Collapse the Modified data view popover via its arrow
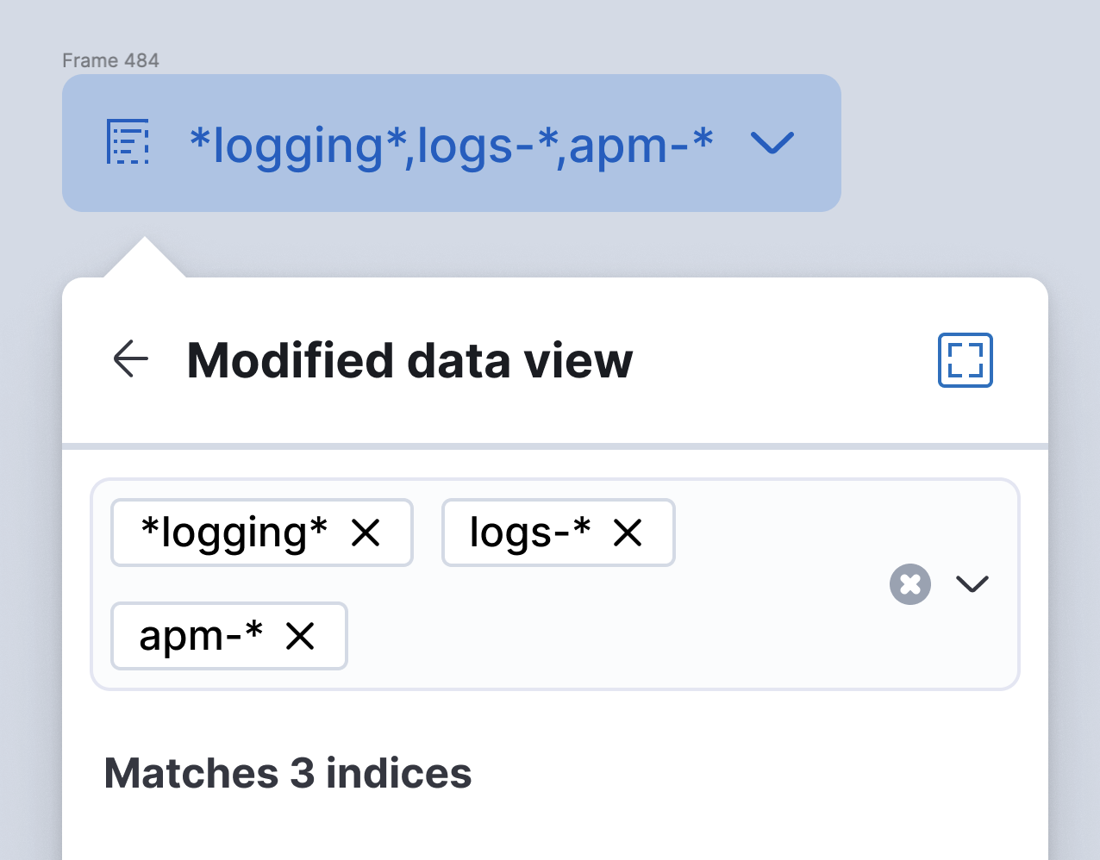The width and height of the screenshot is (1100, 860). point(129,359)
